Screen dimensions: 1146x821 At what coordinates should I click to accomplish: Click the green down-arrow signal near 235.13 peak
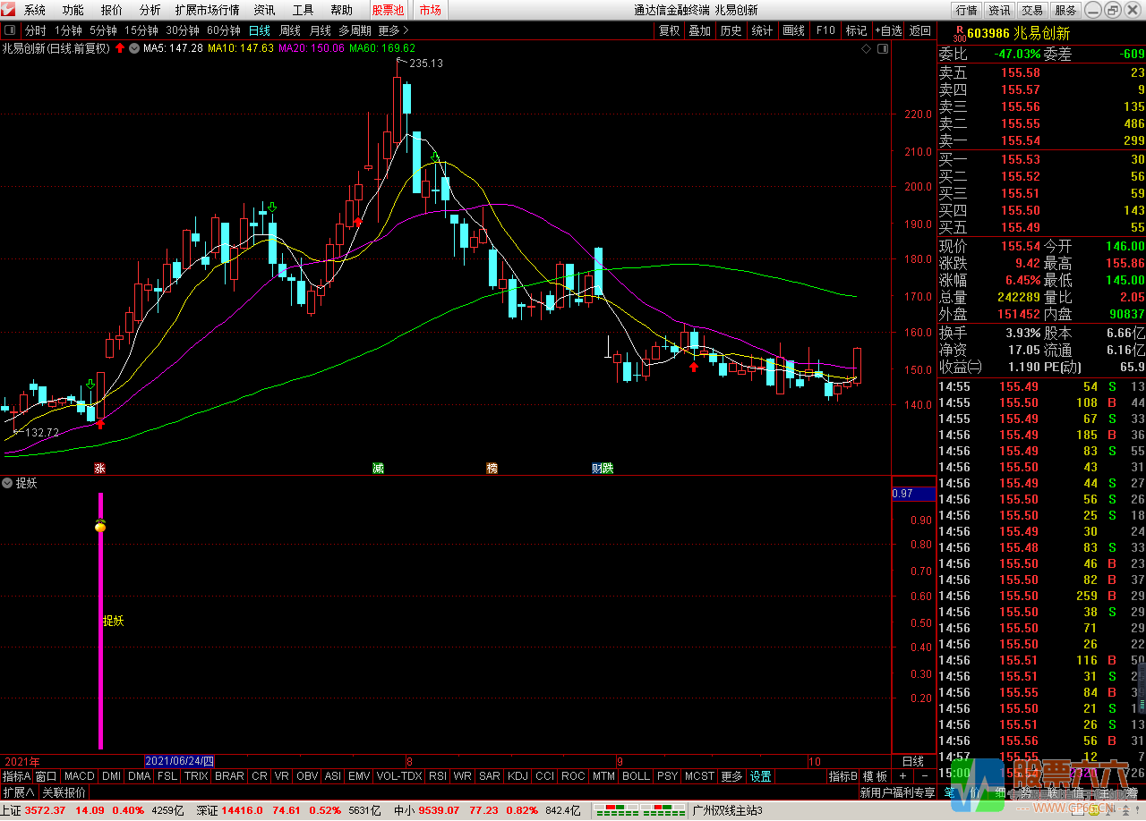[x=435, y=157]
